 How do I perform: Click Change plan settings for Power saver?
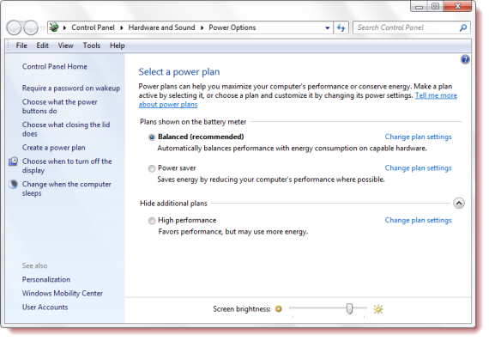click(418, 168)
